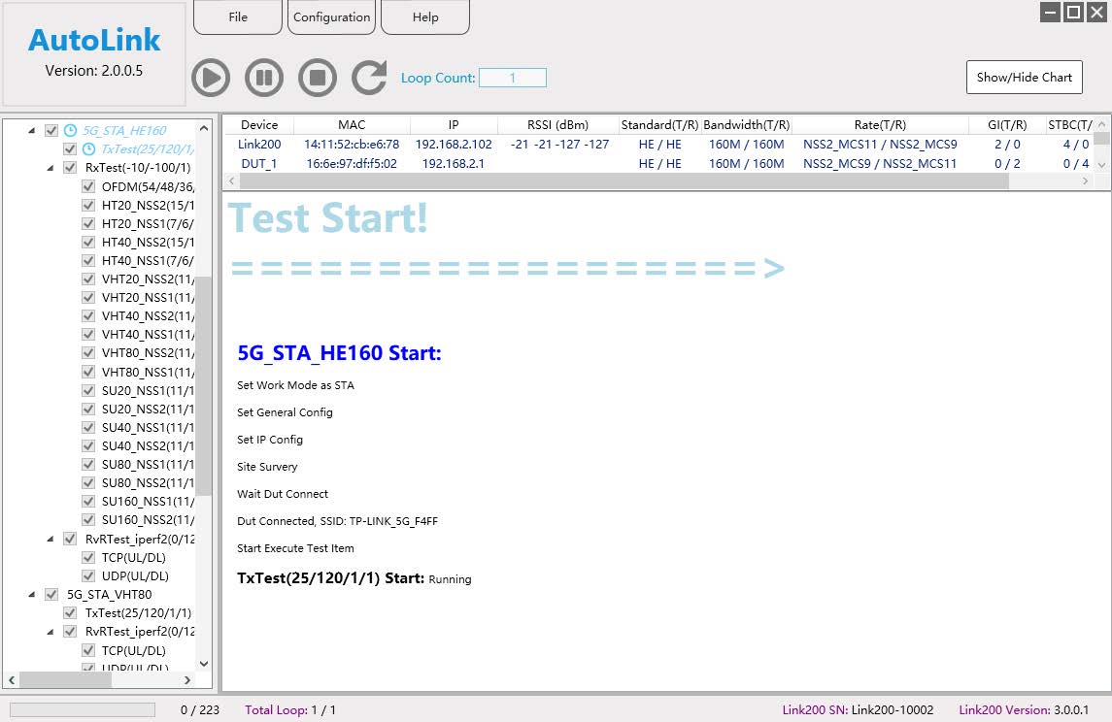Image resolution: width=1112 pixels, height=722 pixels.
Task: Click the AutoLink logo
Action: click(x=94, y=40)
